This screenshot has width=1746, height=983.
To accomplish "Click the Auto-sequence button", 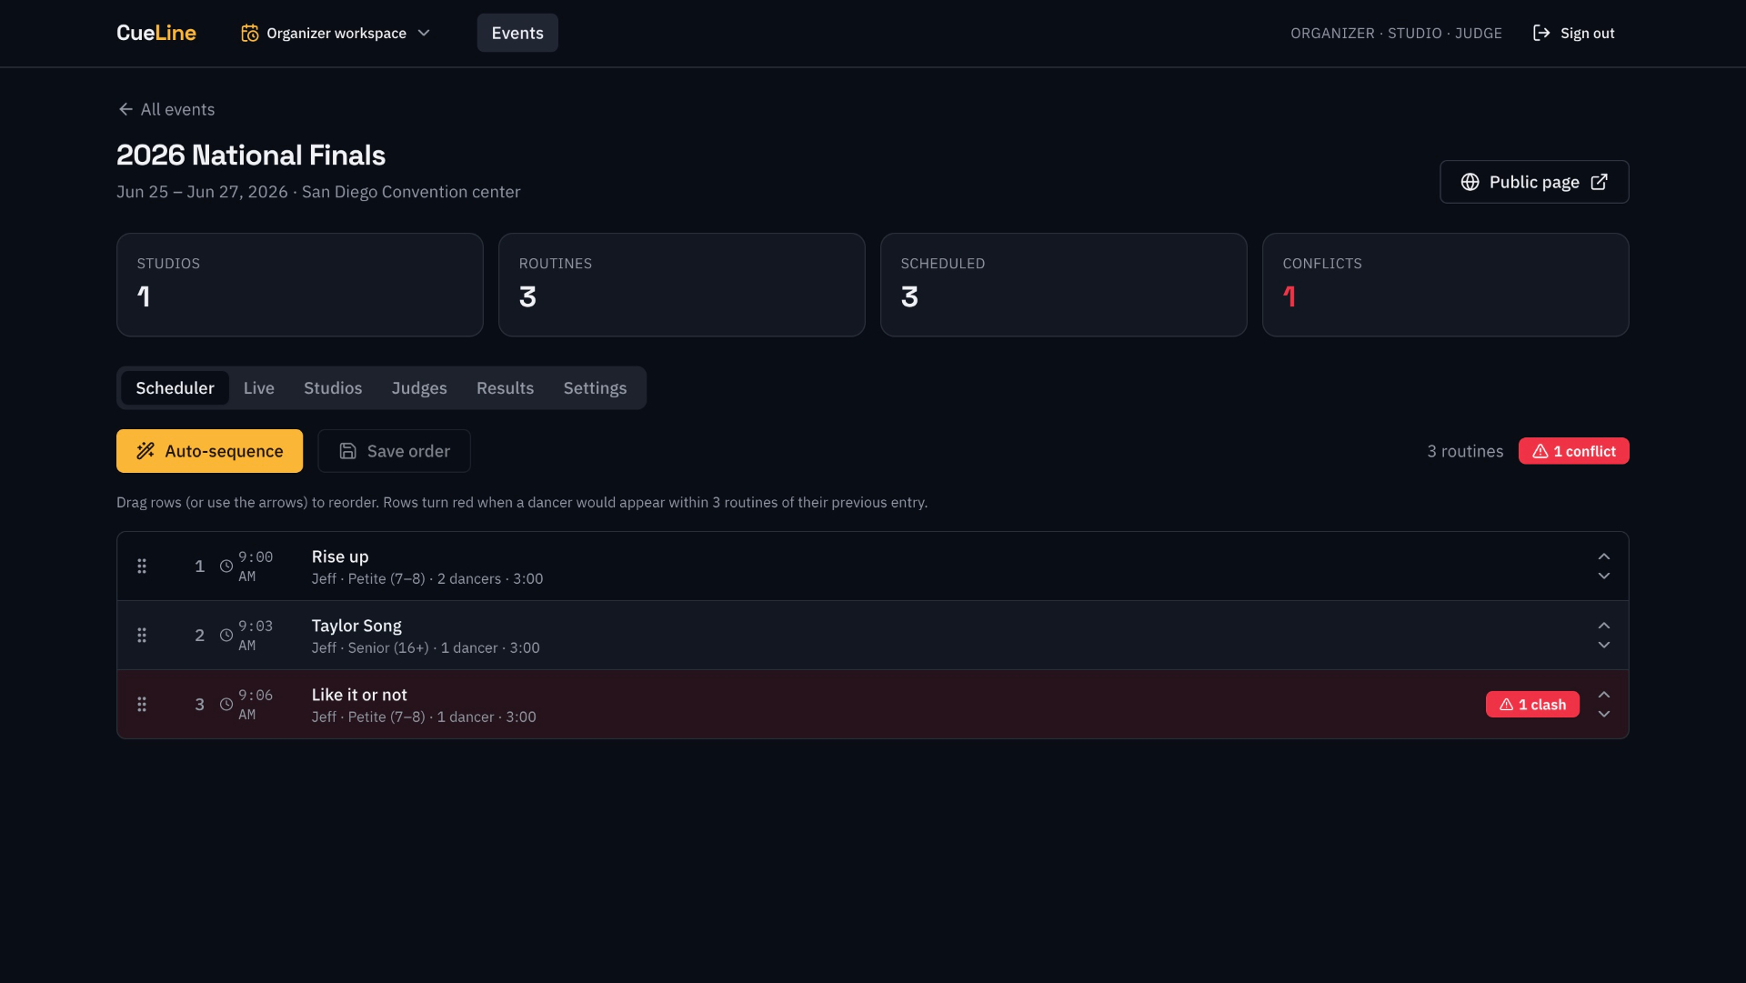I will (209, 451).
